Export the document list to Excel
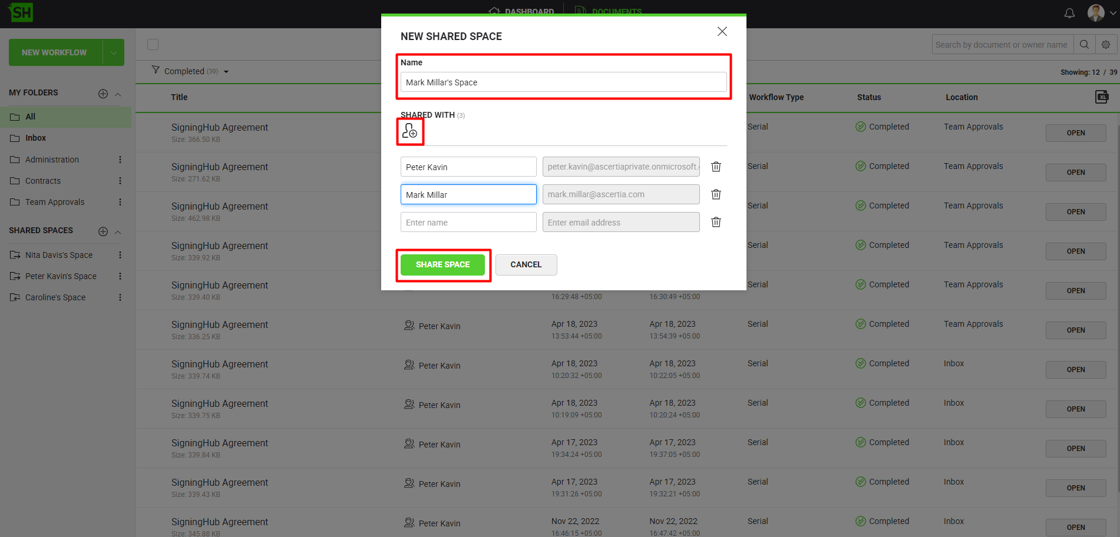Image resolution: width=1120 pixels, height=537 pixels. (1101, 97)
